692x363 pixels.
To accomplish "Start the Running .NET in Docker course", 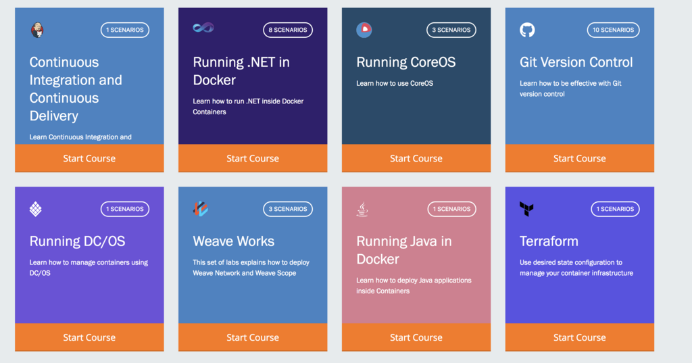I will tap(253, 158).
